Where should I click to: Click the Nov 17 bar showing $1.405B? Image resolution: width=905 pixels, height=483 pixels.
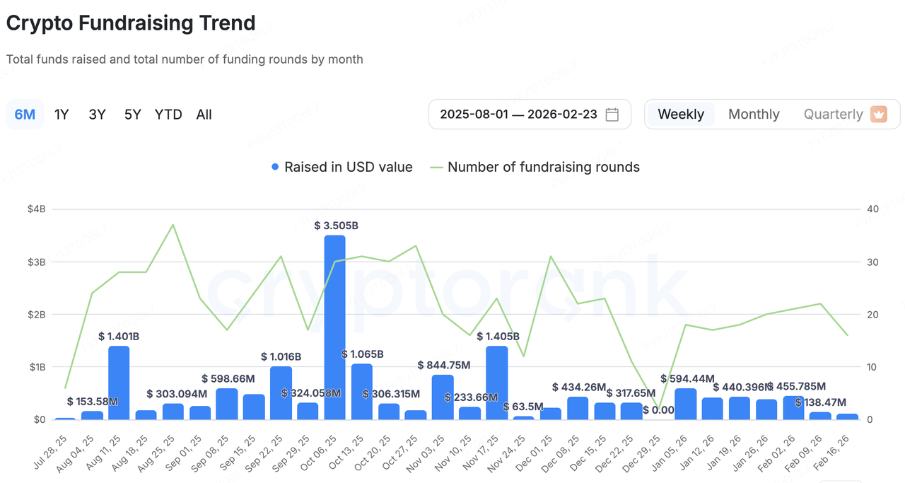click(497, 383)
